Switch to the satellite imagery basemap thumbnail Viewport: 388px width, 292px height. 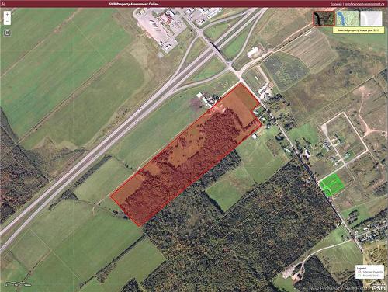[324, 19]
